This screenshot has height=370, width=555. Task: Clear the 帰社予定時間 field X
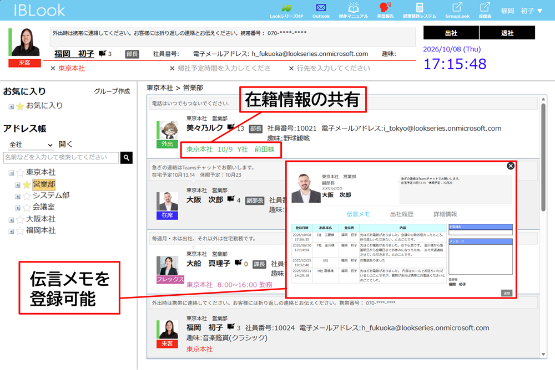(172, 69)
